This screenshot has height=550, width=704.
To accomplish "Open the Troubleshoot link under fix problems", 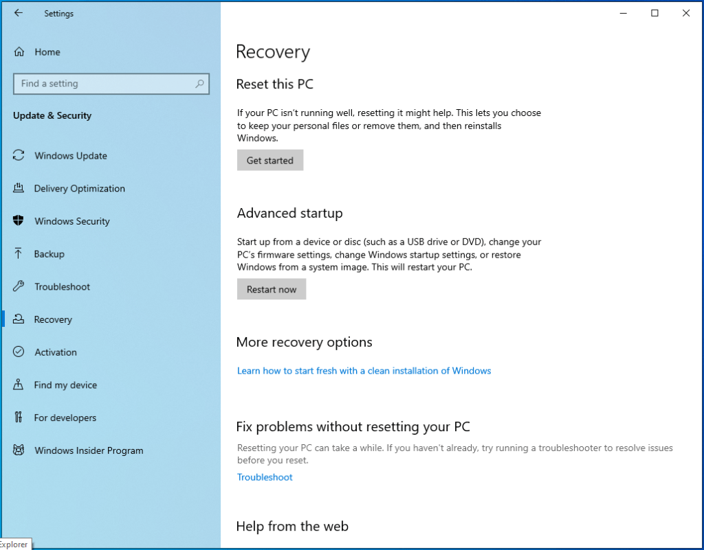I will click(264, 477).
